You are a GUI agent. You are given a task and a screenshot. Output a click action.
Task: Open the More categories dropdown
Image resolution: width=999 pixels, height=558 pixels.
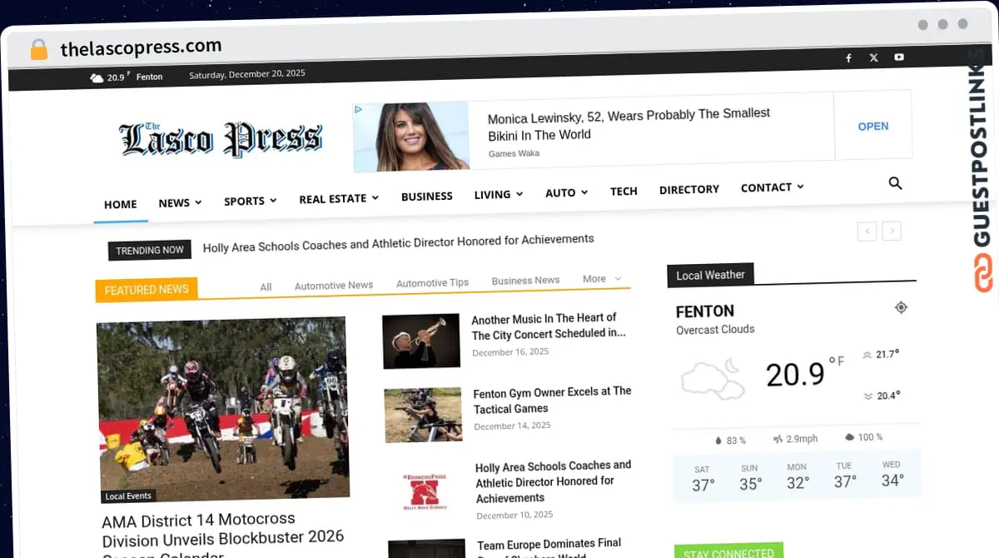point(602,279)
